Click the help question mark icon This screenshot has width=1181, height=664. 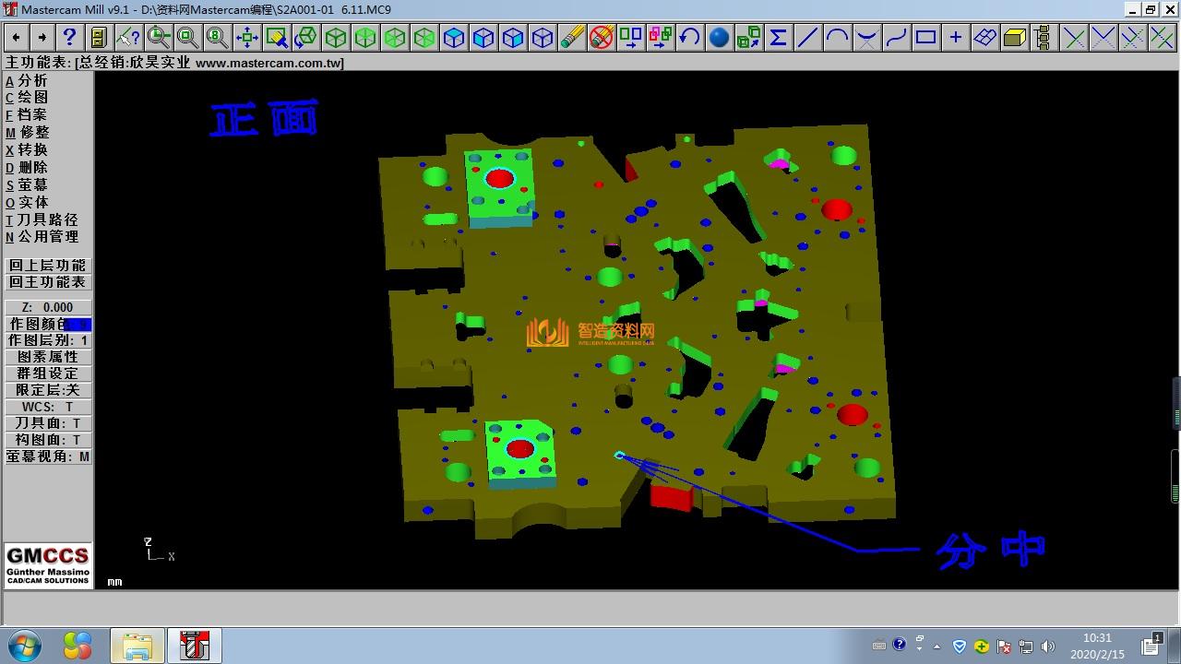click(69, 37)
